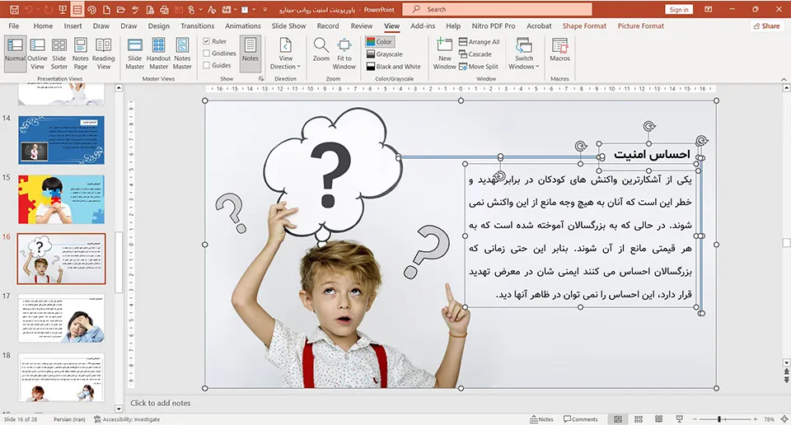
Task: Click to add notes area
Action: click(161, 403)
